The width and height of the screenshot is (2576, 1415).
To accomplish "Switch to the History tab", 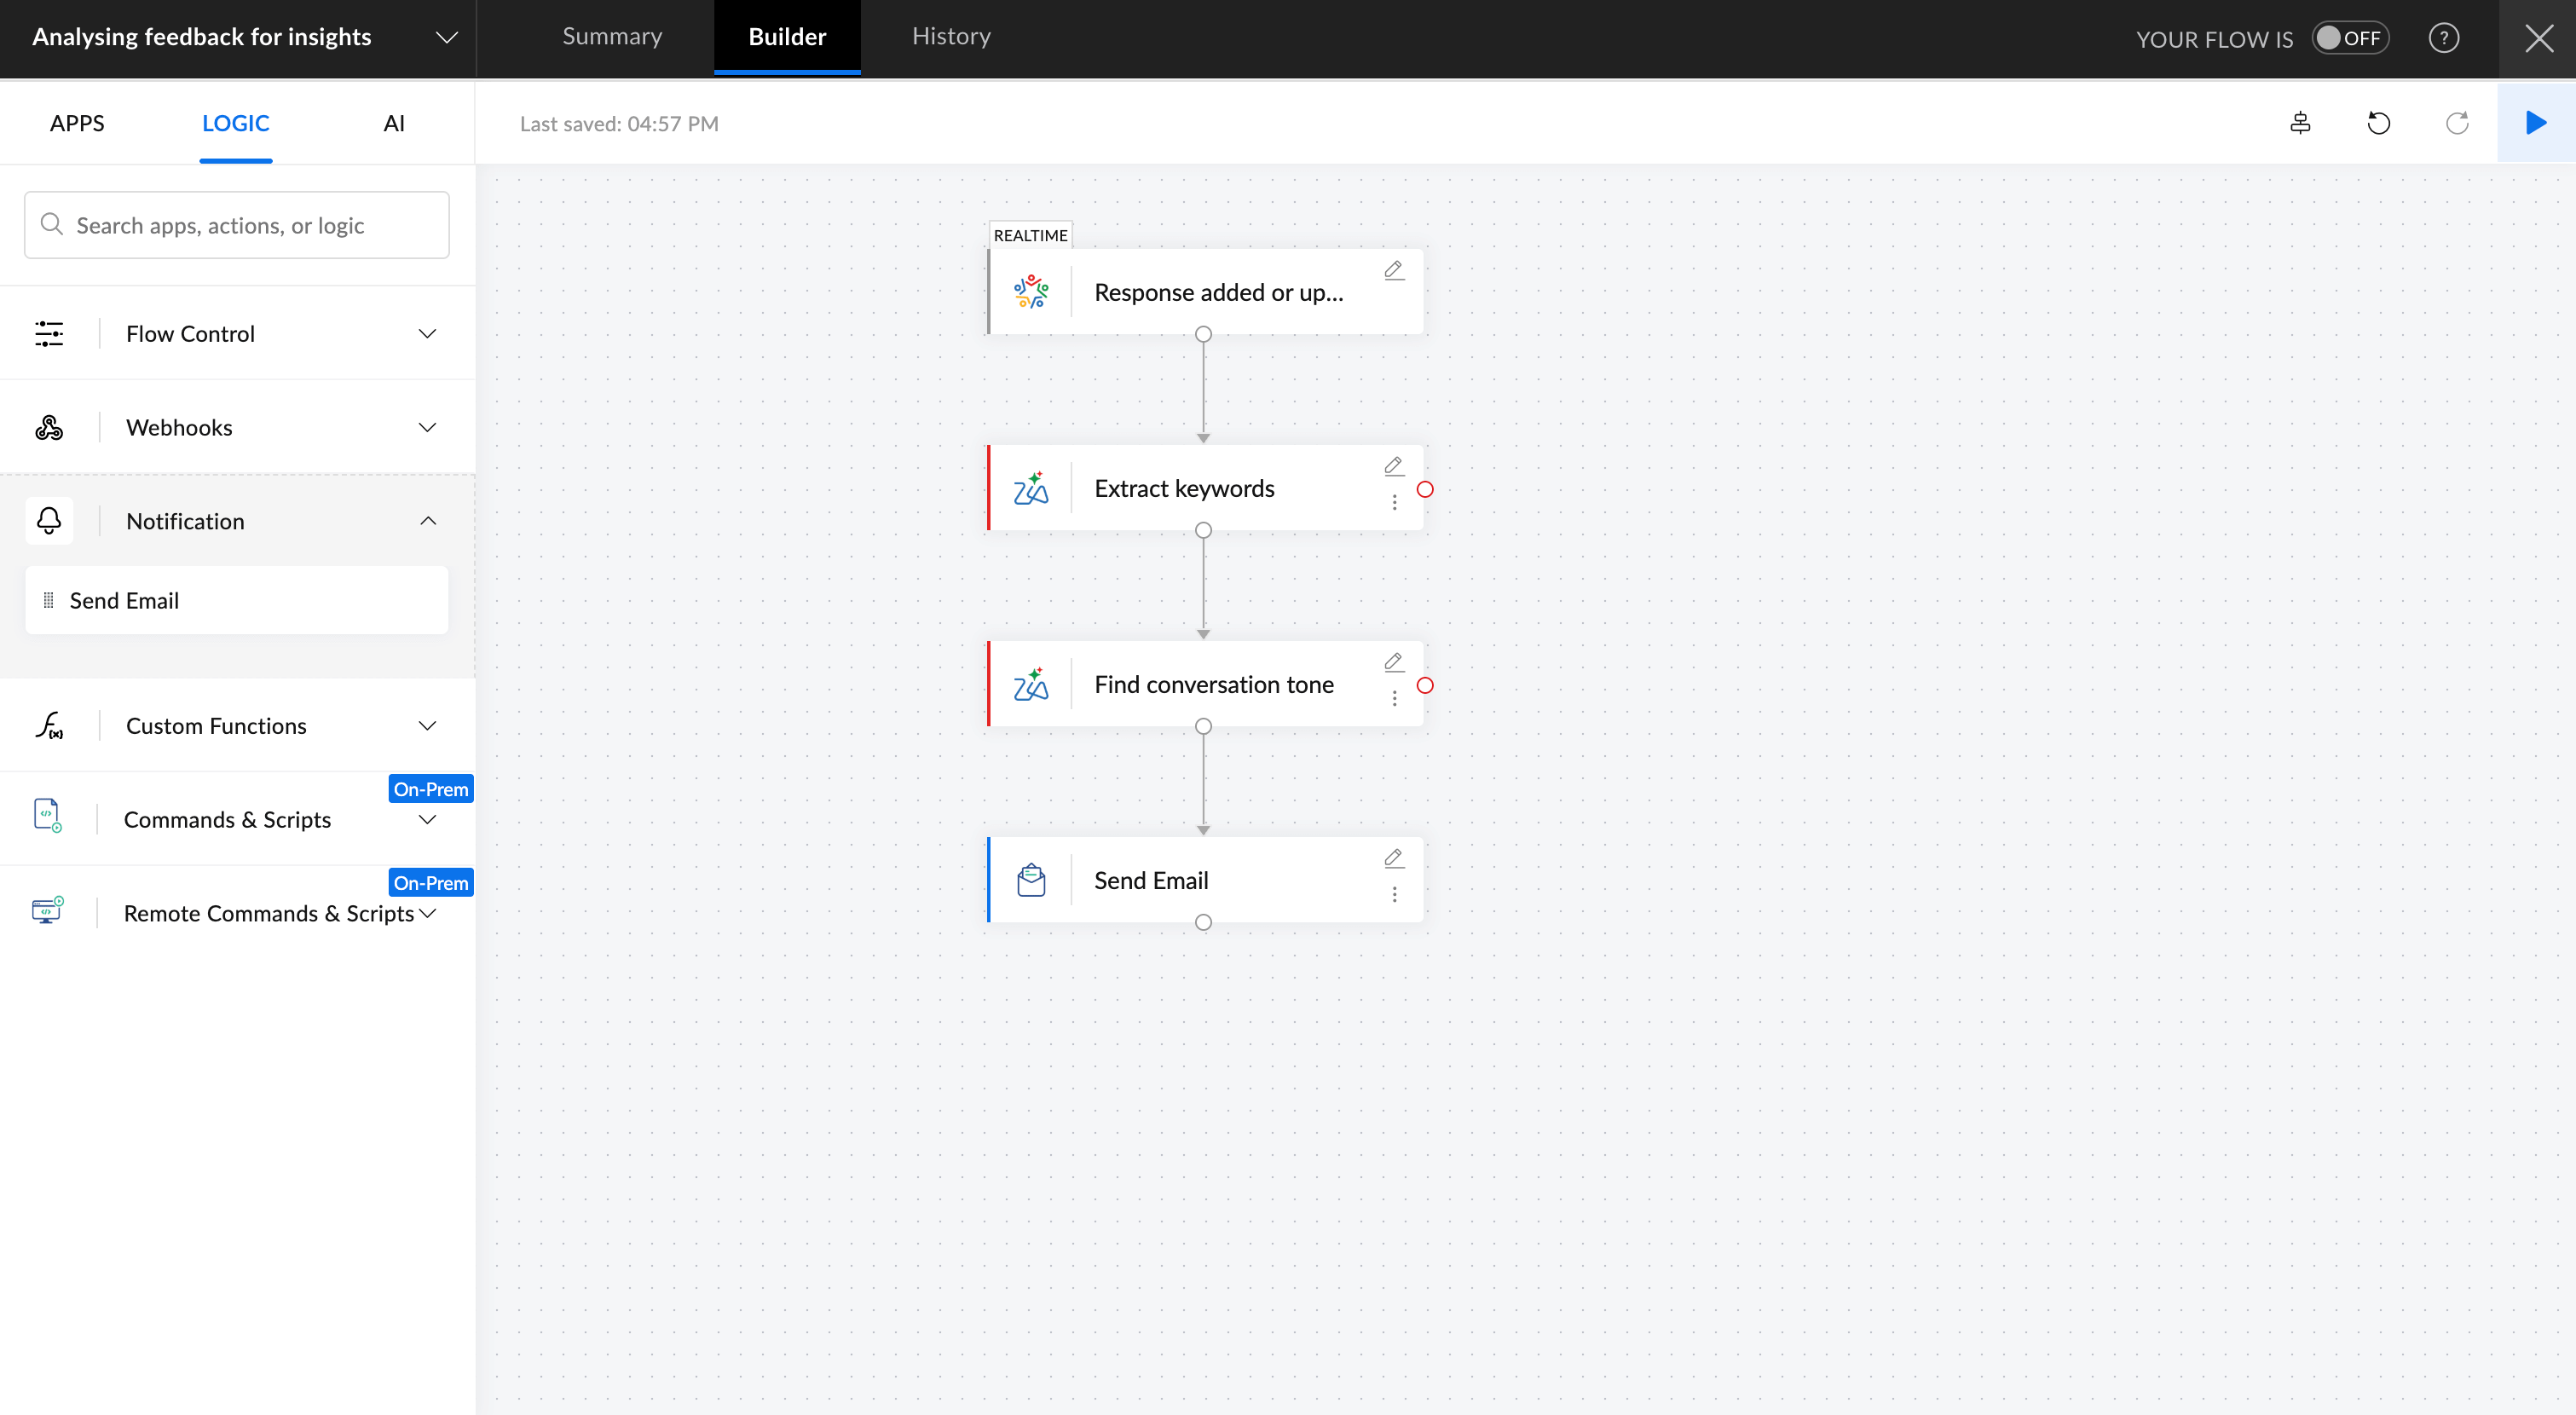I will pyautogui.click(x=950, y=37).
